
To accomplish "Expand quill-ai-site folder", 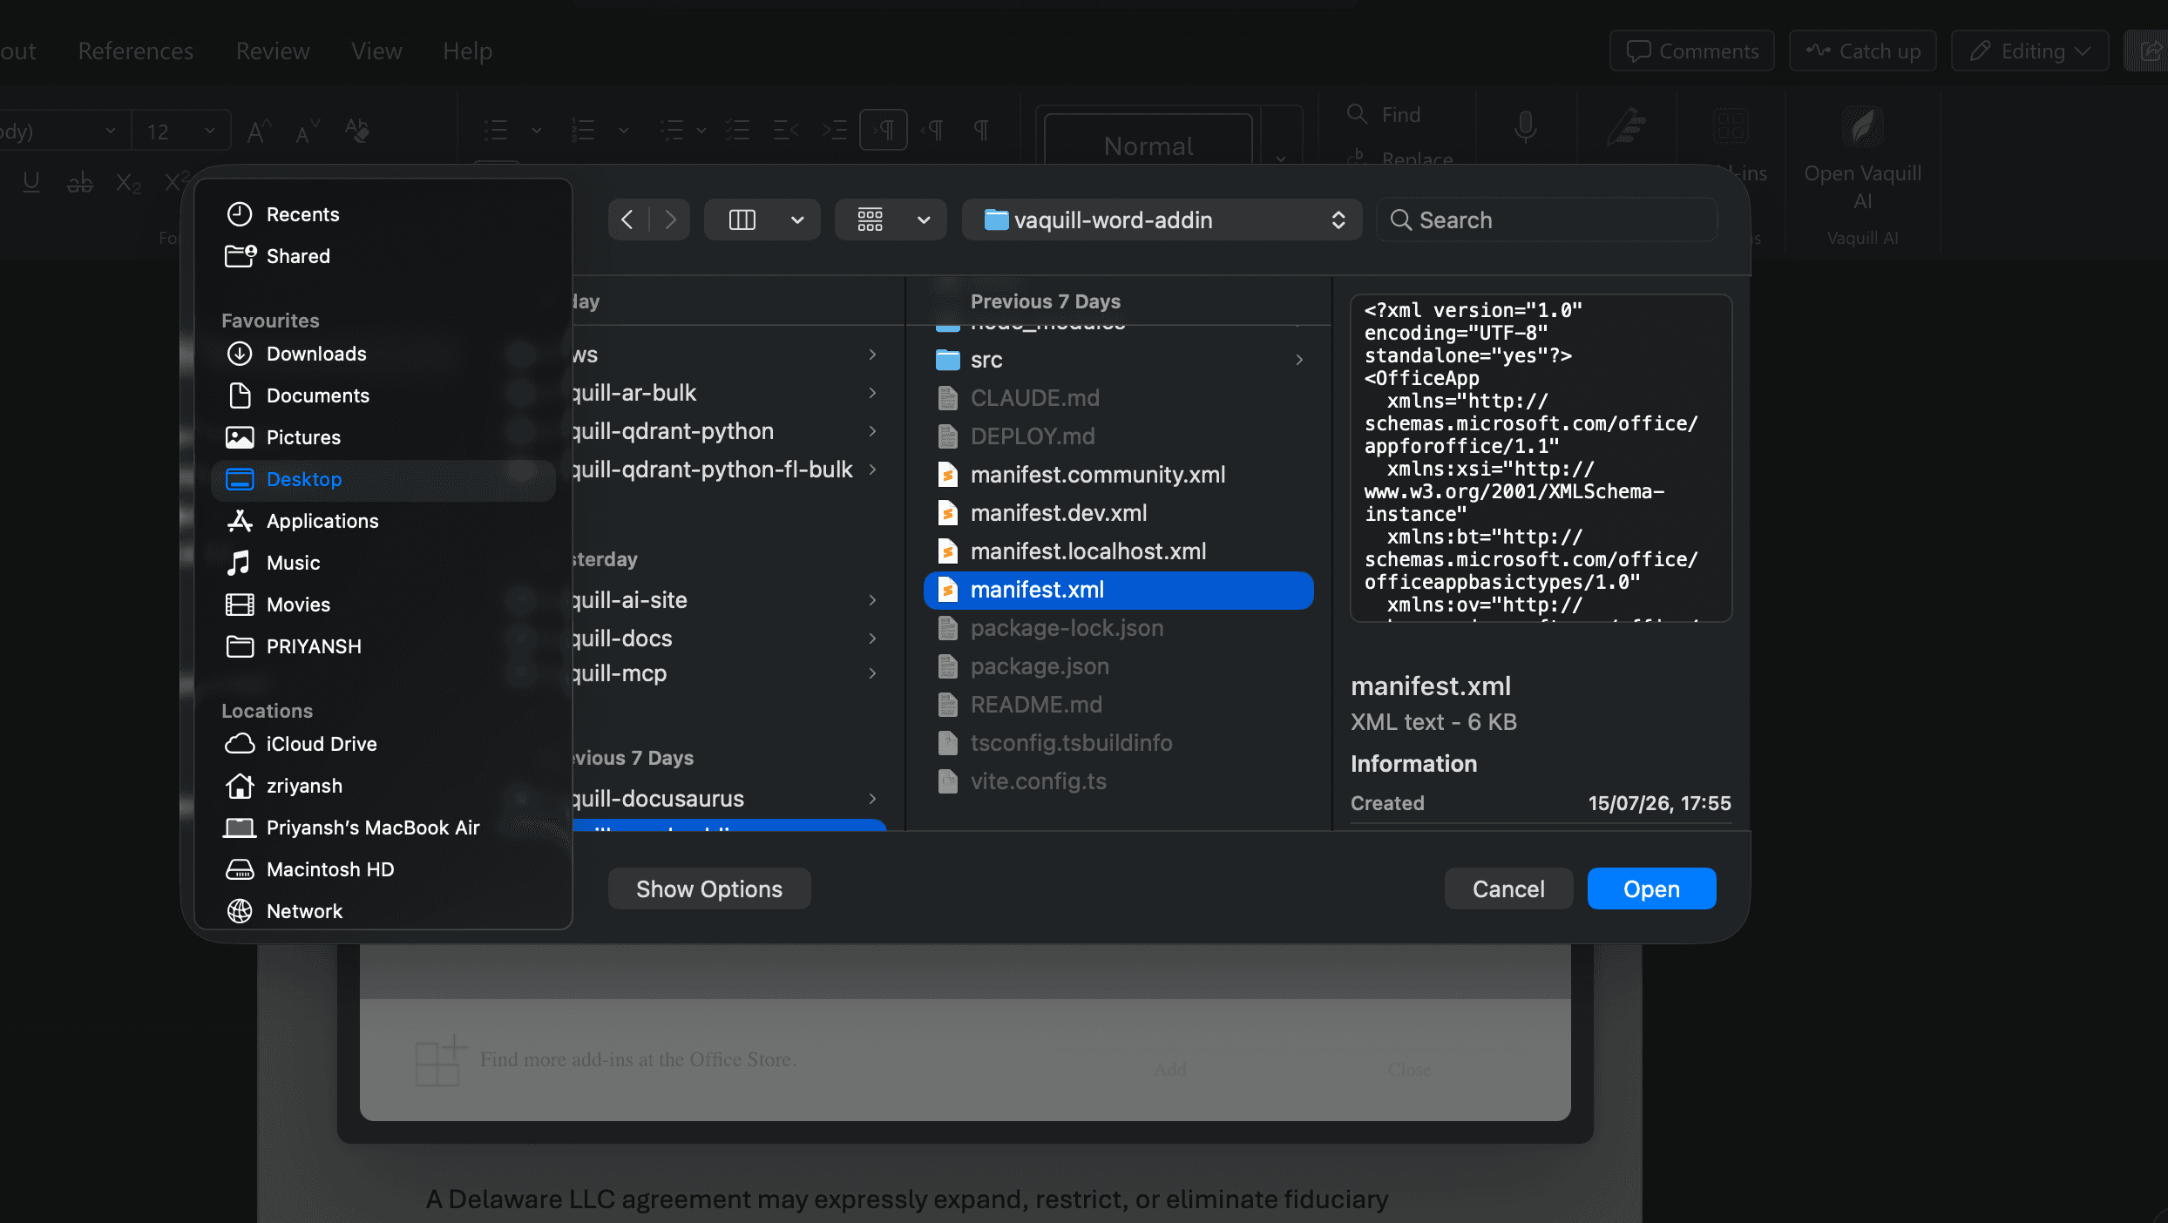I will coord(872,600).
